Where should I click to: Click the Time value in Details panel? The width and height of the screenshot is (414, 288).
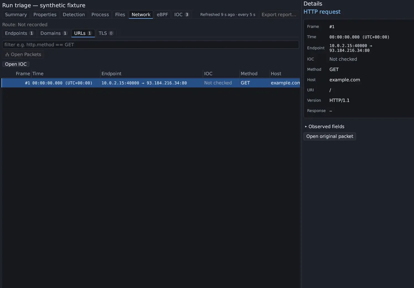pyautogui.click(x=359, y=37)
